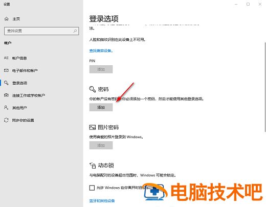Click the 帐户信息 account info icon
The height and width of the screenshot is (207, 266).
[6, 58]
